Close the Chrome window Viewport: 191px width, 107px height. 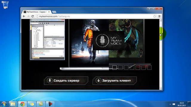(x=159, y=9)
